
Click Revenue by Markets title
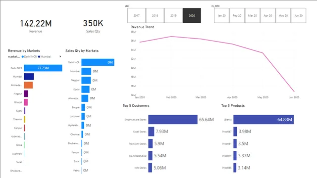(24, 50)
